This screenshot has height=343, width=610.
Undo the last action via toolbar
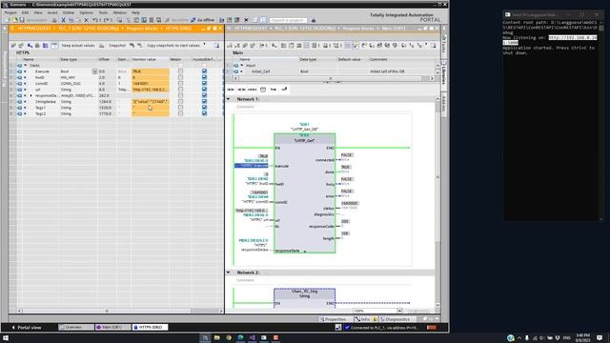95,20
